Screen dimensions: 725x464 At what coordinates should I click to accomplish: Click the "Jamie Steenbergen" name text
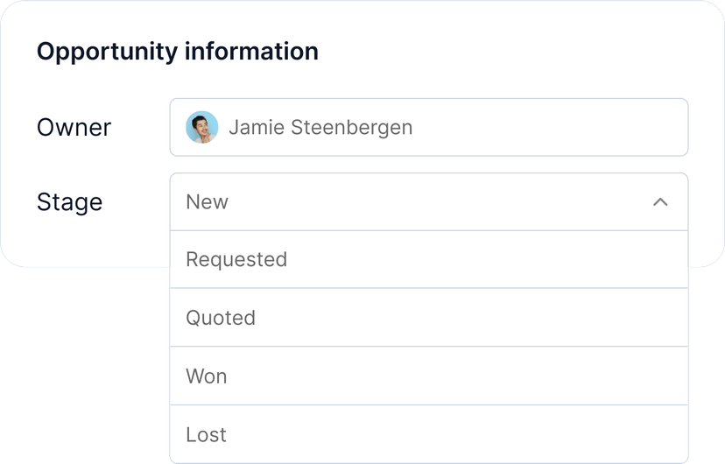[320, 128]
